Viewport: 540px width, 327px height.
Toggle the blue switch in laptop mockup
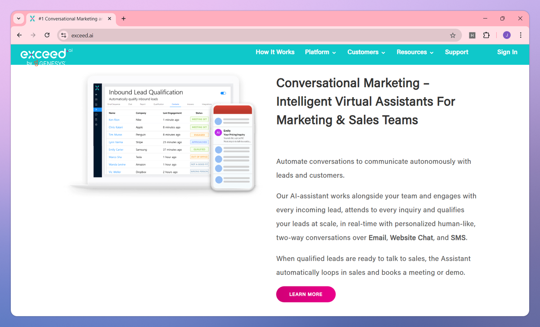click(x=223, y=93)
